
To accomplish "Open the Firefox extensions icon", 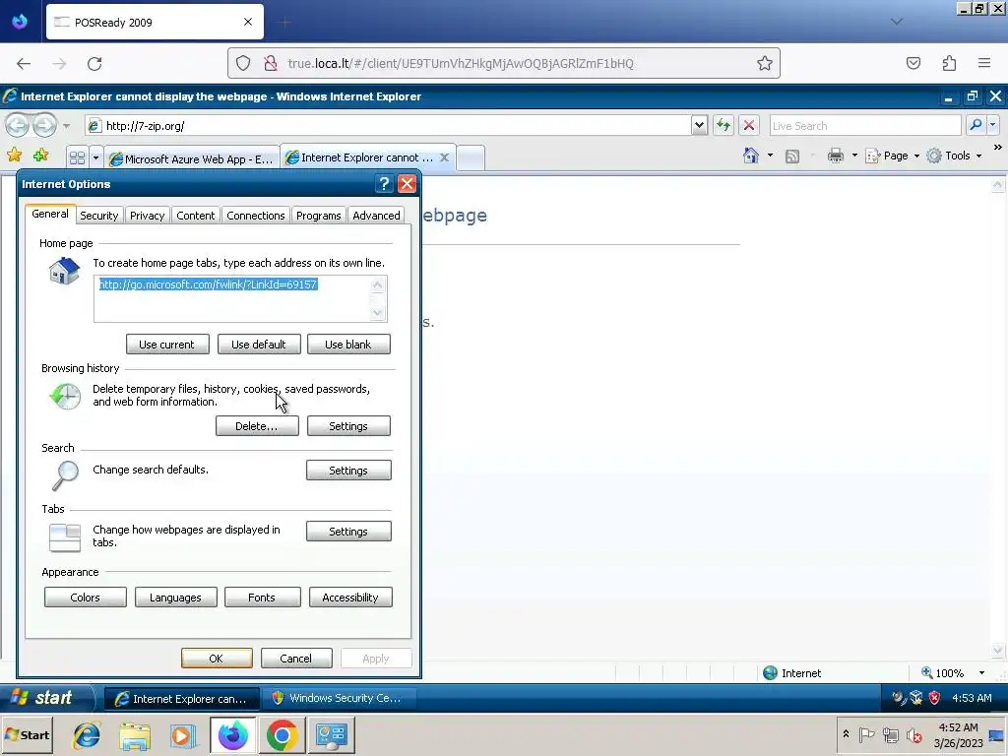I will (949, 63).
